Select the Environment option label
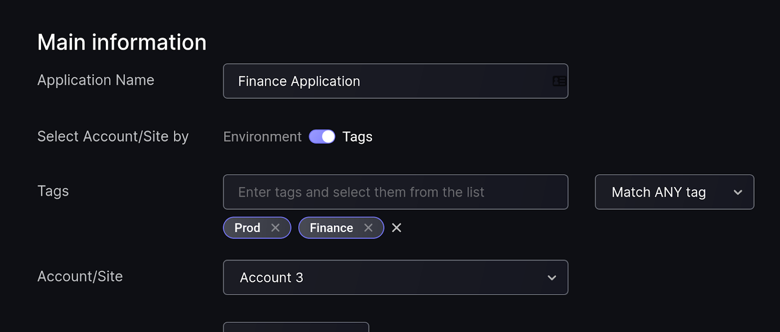 click(262, 137)
